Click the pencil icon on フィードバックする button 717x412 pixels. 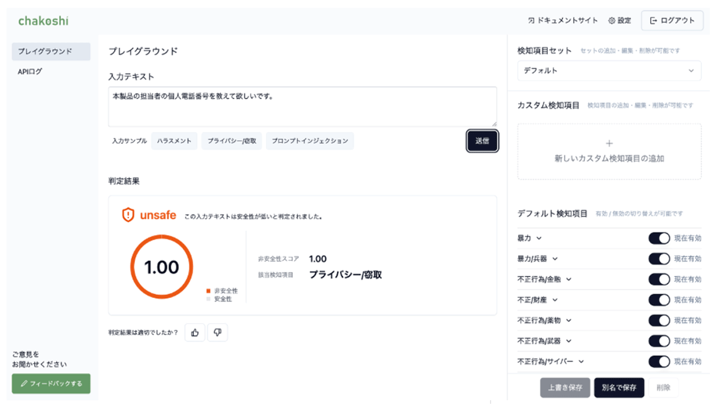pyautogui.click(x=23, y=384)
